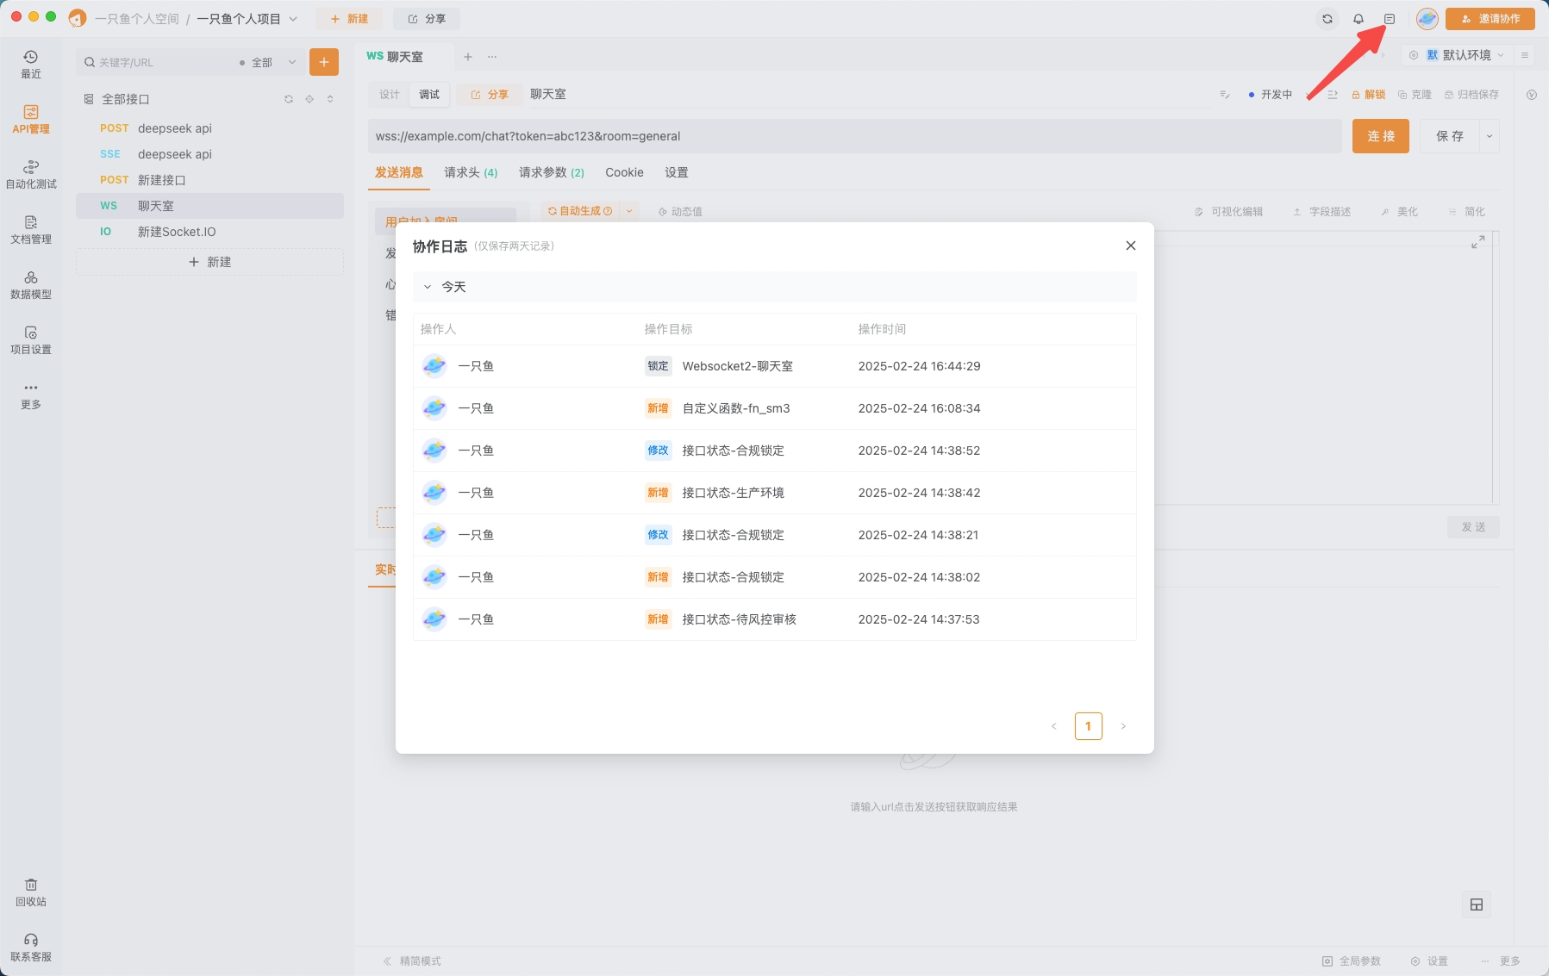Select 数据模型 in the sidebar
The image size is (1549, 976).
pos(30,284)
